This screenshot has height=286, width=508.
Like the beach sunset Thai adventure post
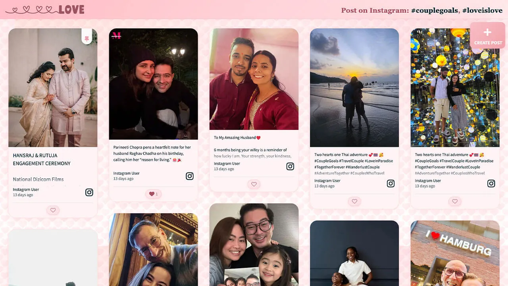tap(354, 201)
